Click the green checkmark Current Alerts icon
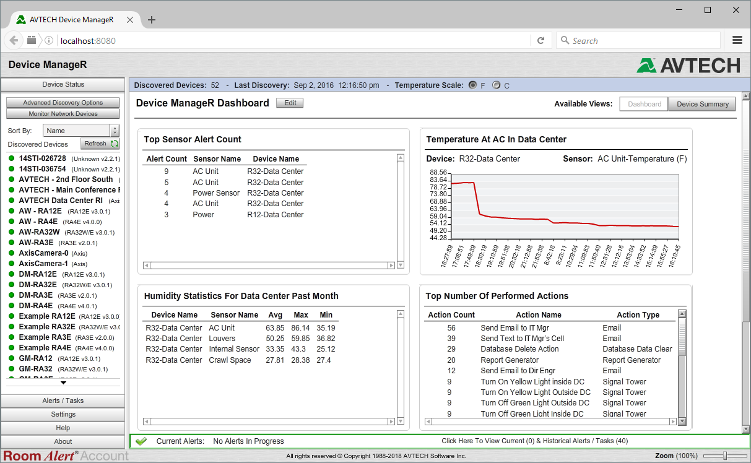The width and height of the screenshot is (751, 463). (x=141, y=441)
